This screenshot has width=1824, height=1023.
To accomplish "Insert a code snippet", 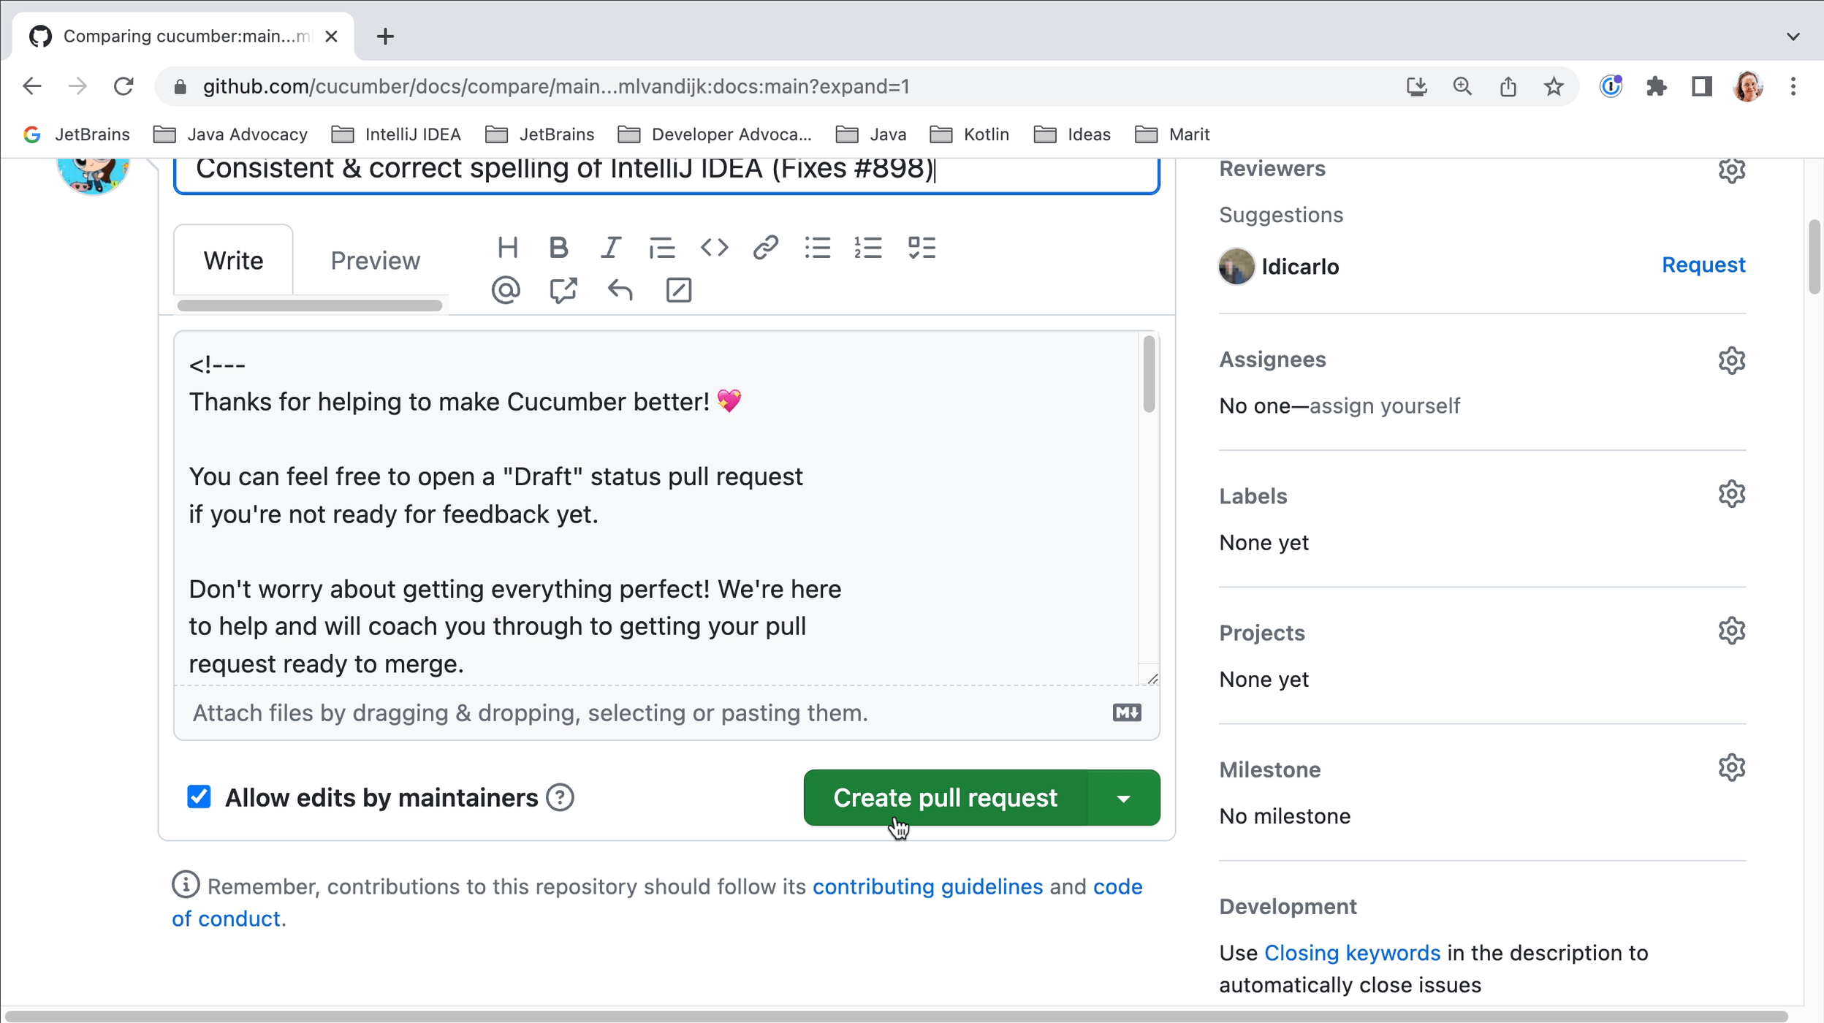I will tap(714, 247).
